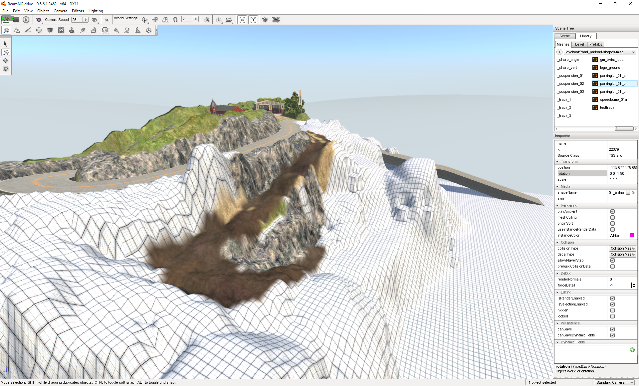Collapse the Persistence section
639x386 pixels.
[557, 323]
